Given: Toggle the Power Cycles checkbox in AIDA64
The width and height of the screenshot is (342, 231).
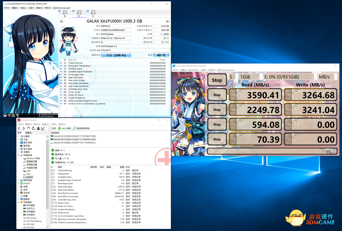Looking at the screenshot, I should point(52,203).
